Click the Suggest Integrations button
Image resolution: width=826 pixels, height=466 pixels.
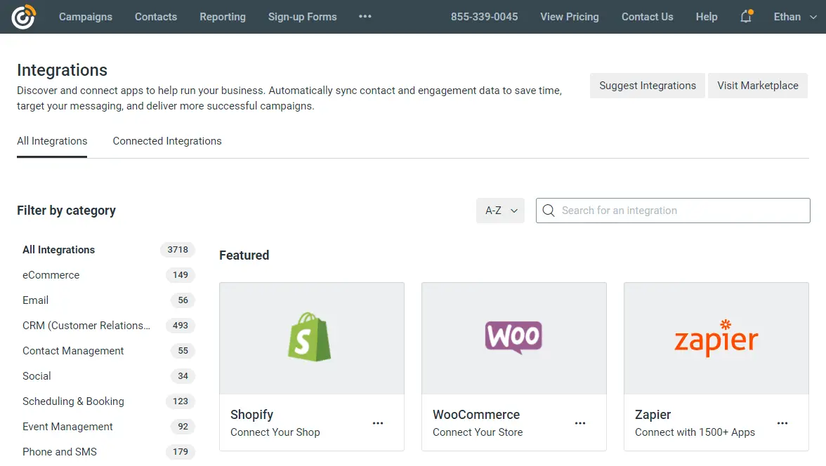(x=648, y=86)
